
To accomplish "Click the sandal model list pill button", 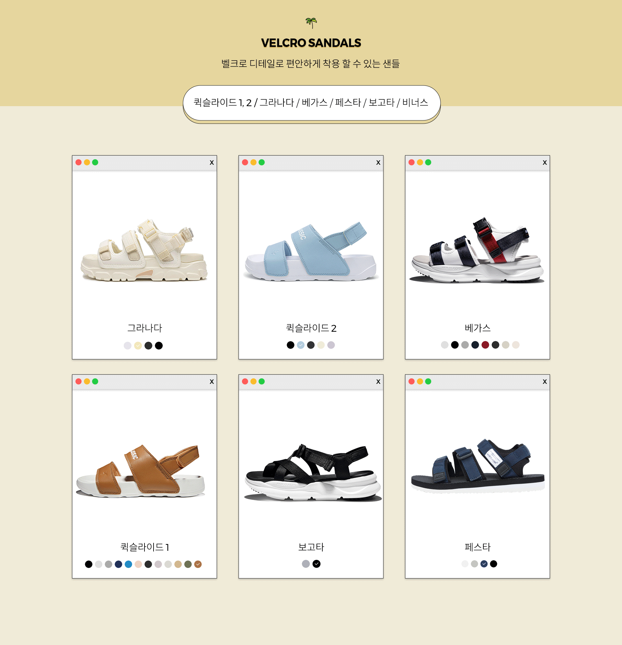I will (x=311, y=103).
